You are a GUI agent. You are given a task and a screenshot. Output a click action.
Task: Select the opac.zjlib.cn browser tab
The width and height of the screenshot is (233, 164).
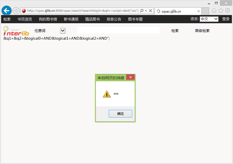[x=178, y=11]
